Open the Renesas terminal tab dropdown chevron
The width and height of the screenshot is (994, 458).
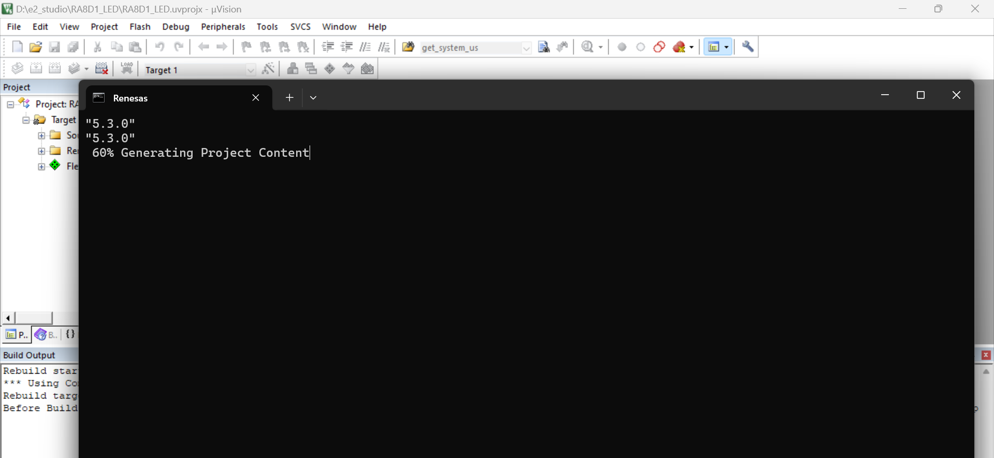coord(313,97)
